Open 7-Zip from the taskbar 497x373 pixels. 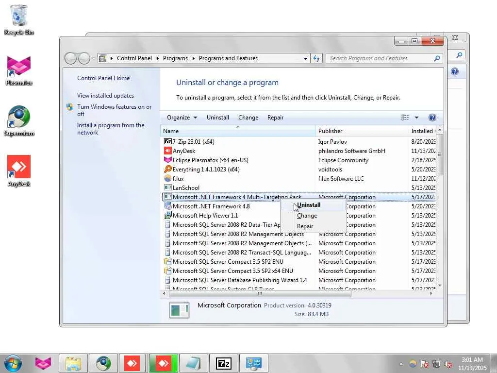point(223,363)
